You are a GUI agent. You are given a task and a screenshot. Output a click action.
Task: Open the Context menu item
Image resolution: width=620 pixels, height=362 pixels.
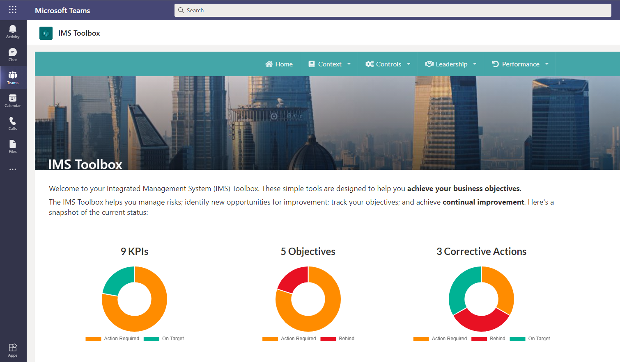click(329, 64)
